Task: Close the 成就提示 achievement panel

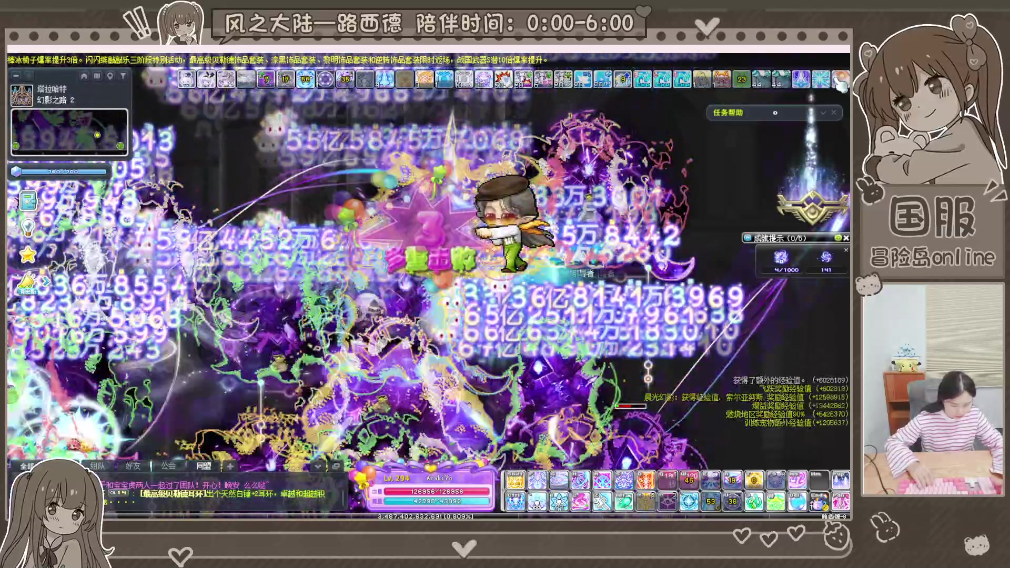Action: point(846,238)
